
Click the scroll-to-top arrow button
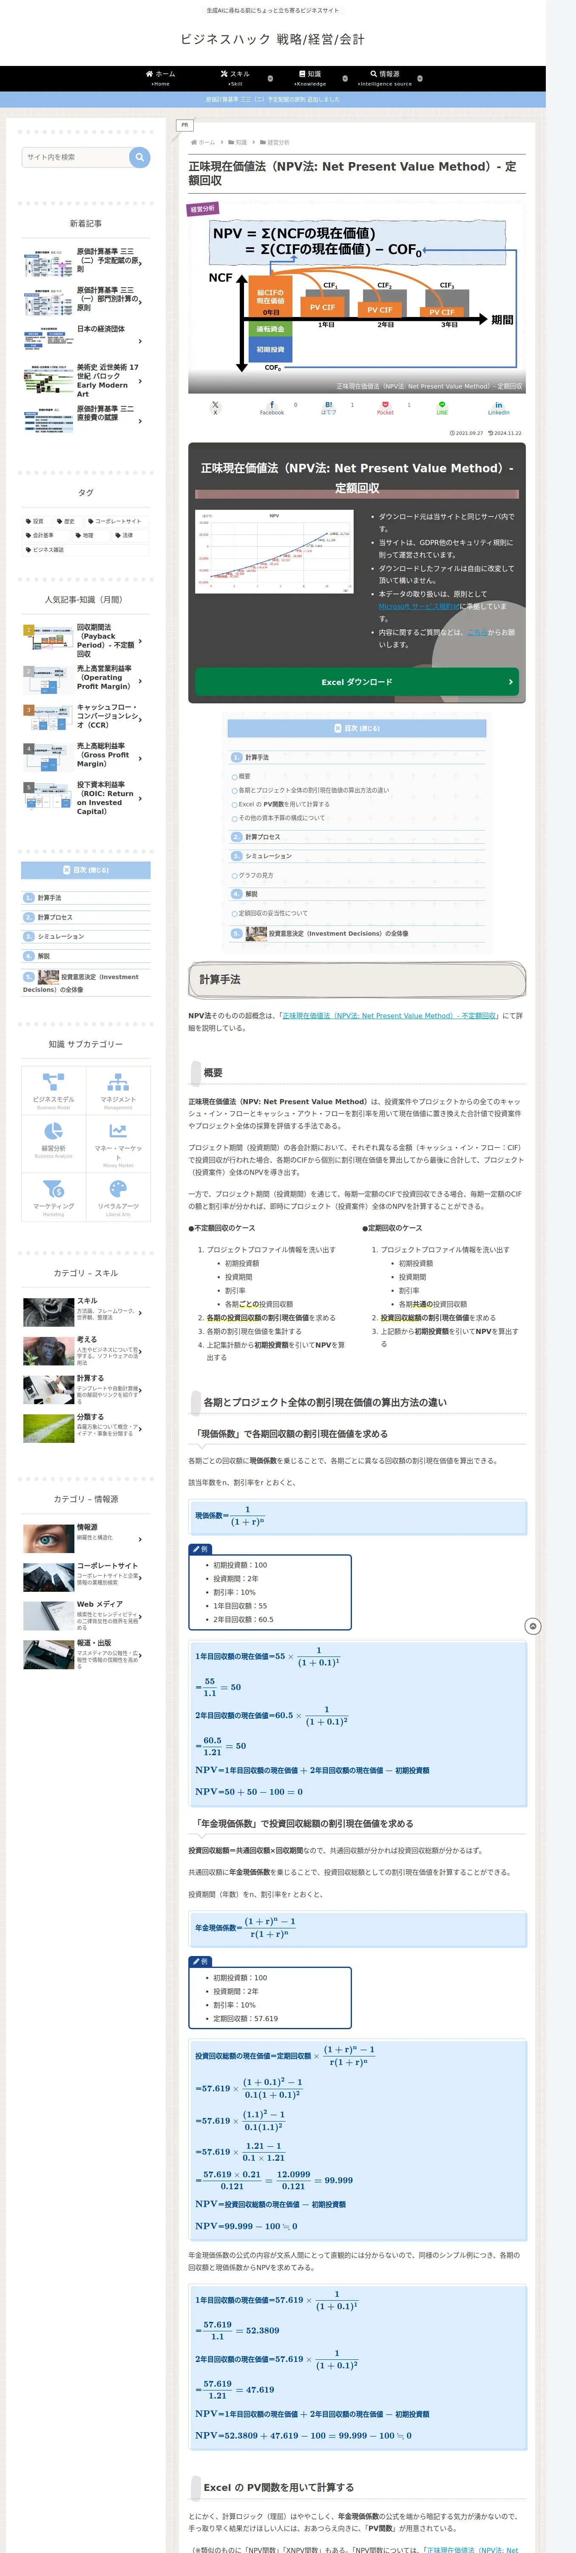click(533, 1626)
